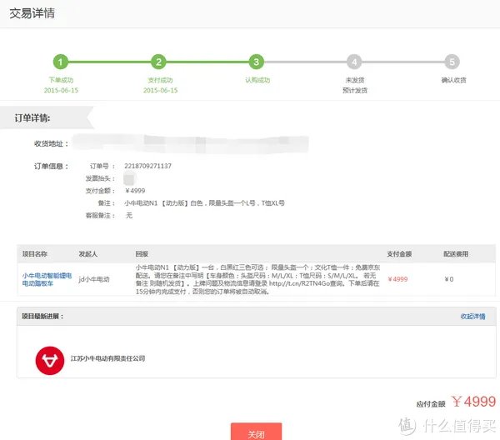Click the 回报 column header
The width and height of the screenshot is (500, 440).
coord(142,254)
